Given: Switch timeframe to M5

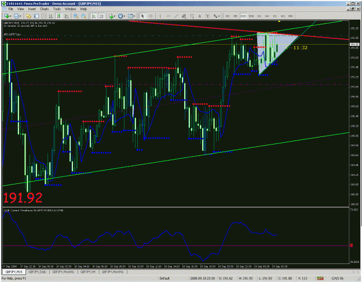Looking at the screenshot, I should (x=236, y=16).
